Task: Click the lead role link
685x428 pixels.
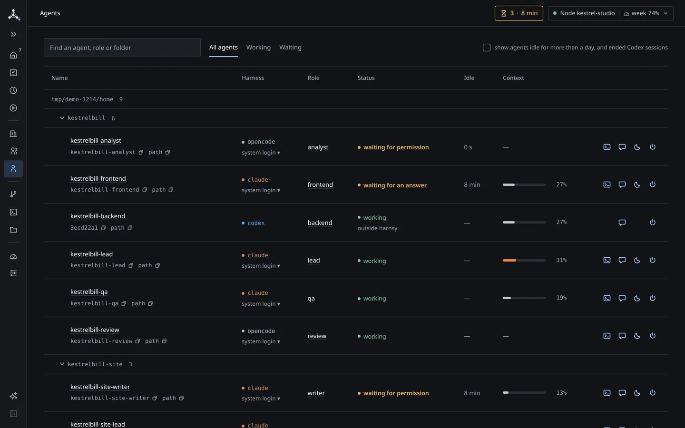Action: coord(313,260)
